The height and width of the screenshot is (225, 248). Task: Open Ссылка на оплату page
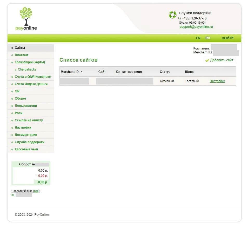click(29, 120)
